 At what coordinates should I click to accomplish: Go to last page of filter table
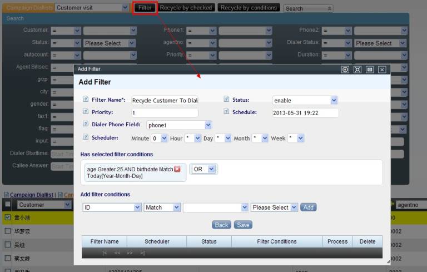pyautogui.click(x=143, y=253)
